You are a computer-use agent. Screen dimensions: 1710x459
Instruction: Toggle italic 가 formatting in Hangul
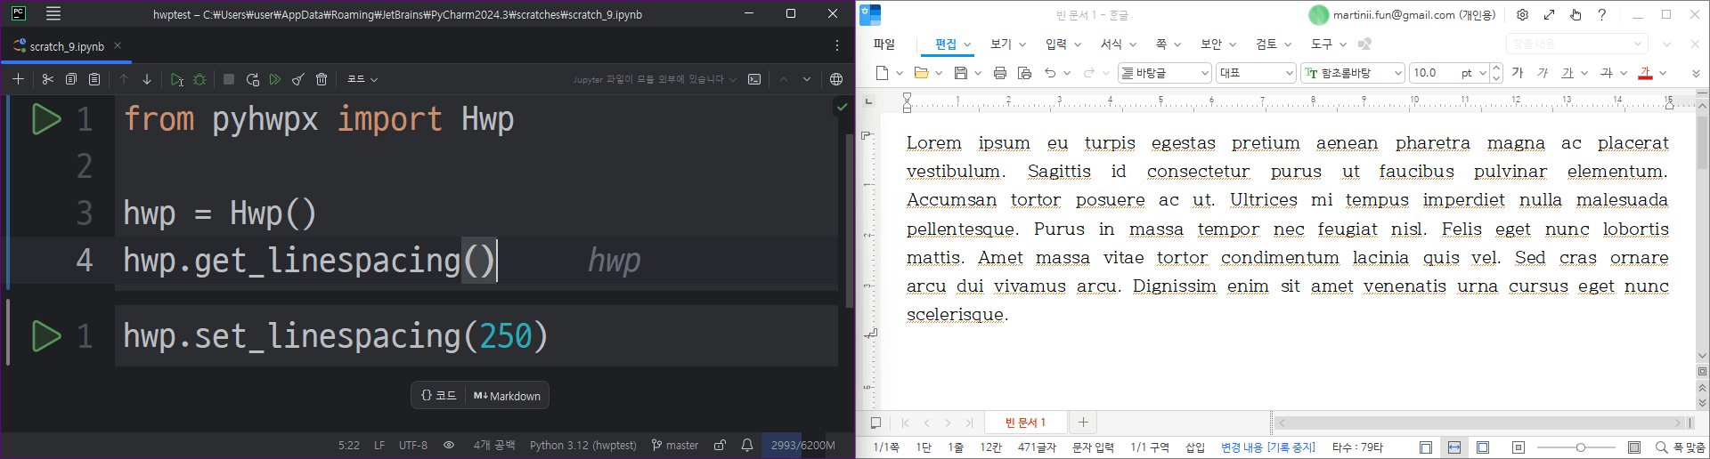coord(1543,73)
